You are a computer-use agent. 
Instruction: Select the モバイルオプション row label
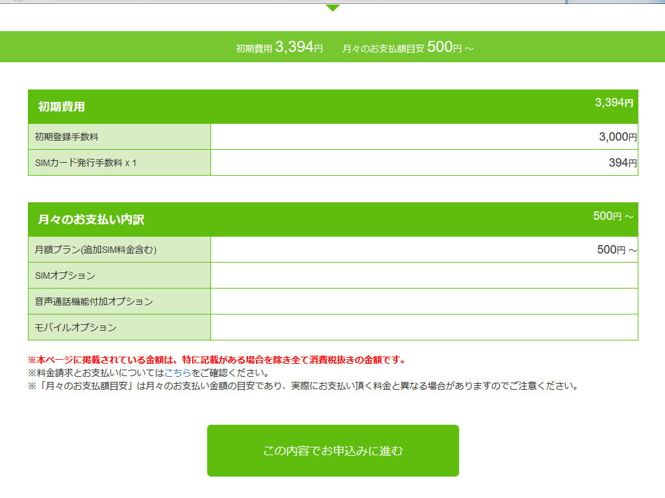(x=76, y=327)
